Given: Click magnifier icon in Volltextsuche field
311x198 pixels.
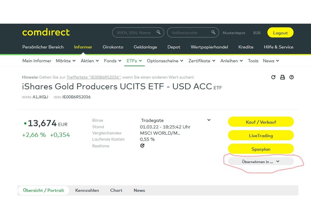Looking at the screenshot, I should [x=213, y=32].
